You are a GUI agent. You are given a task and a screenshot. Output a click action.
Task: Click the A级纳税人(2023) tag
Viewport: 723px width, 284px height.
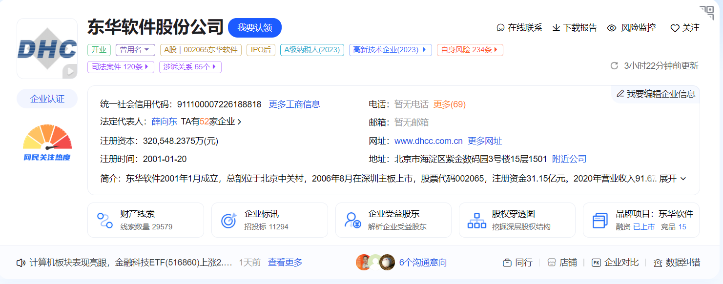coord(312,50)
